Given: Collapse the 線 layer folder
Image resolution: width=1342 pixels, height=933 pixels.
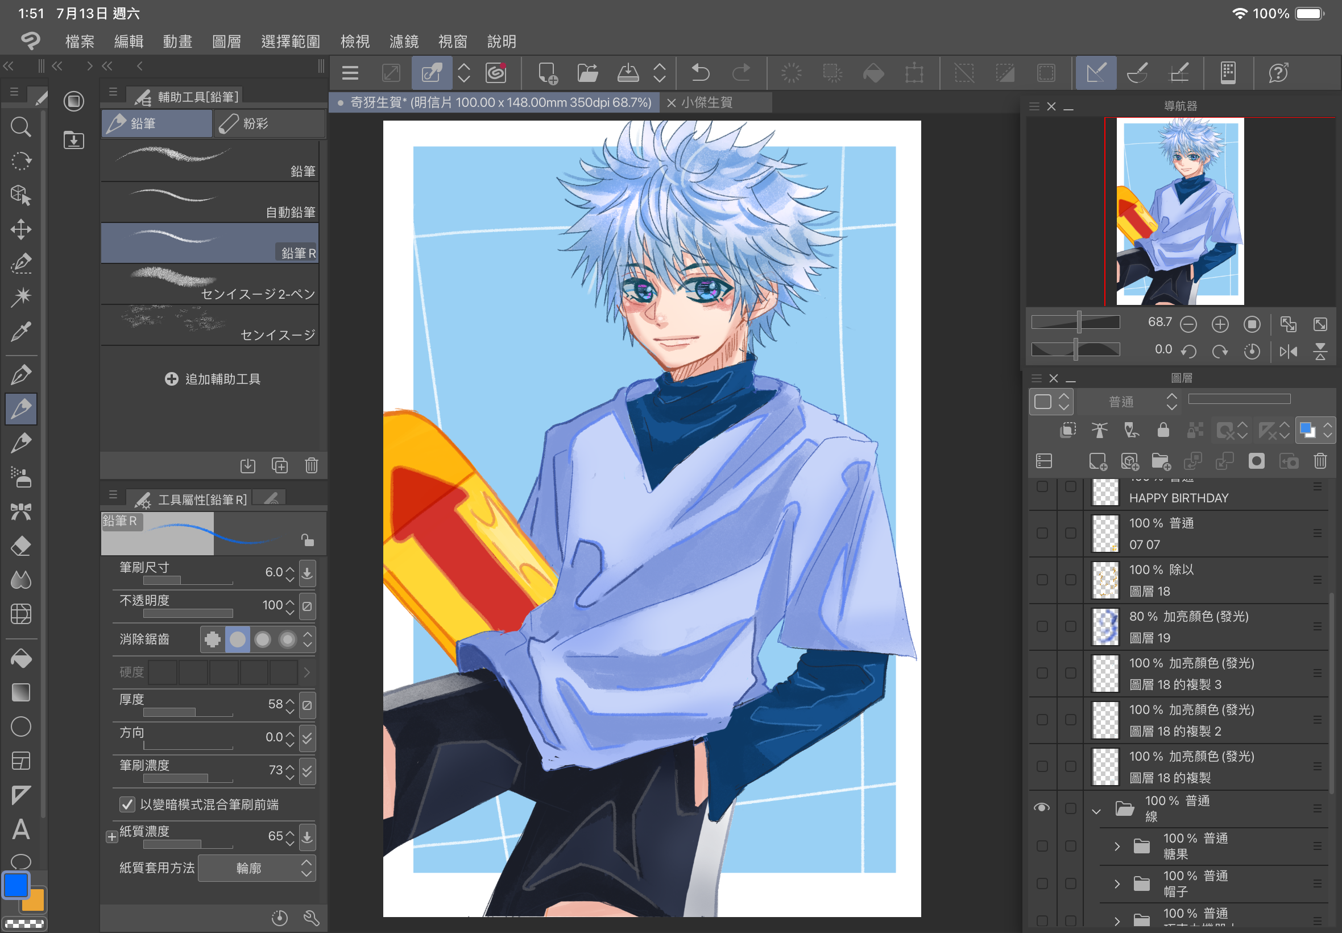Looking at the screenshot, I should coord(1096,811).
